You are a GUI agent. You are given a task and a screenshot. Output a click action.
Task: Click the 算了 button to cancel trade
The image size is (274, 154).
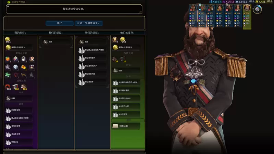click(x=60, y=23)
